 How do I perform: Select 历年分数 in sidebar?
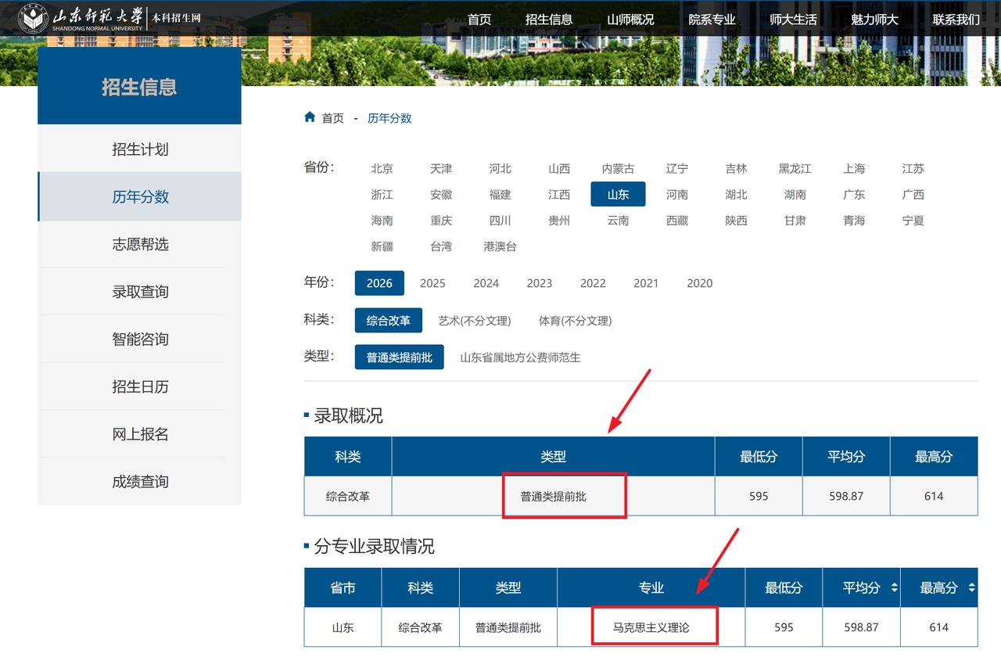click(140, 196)
